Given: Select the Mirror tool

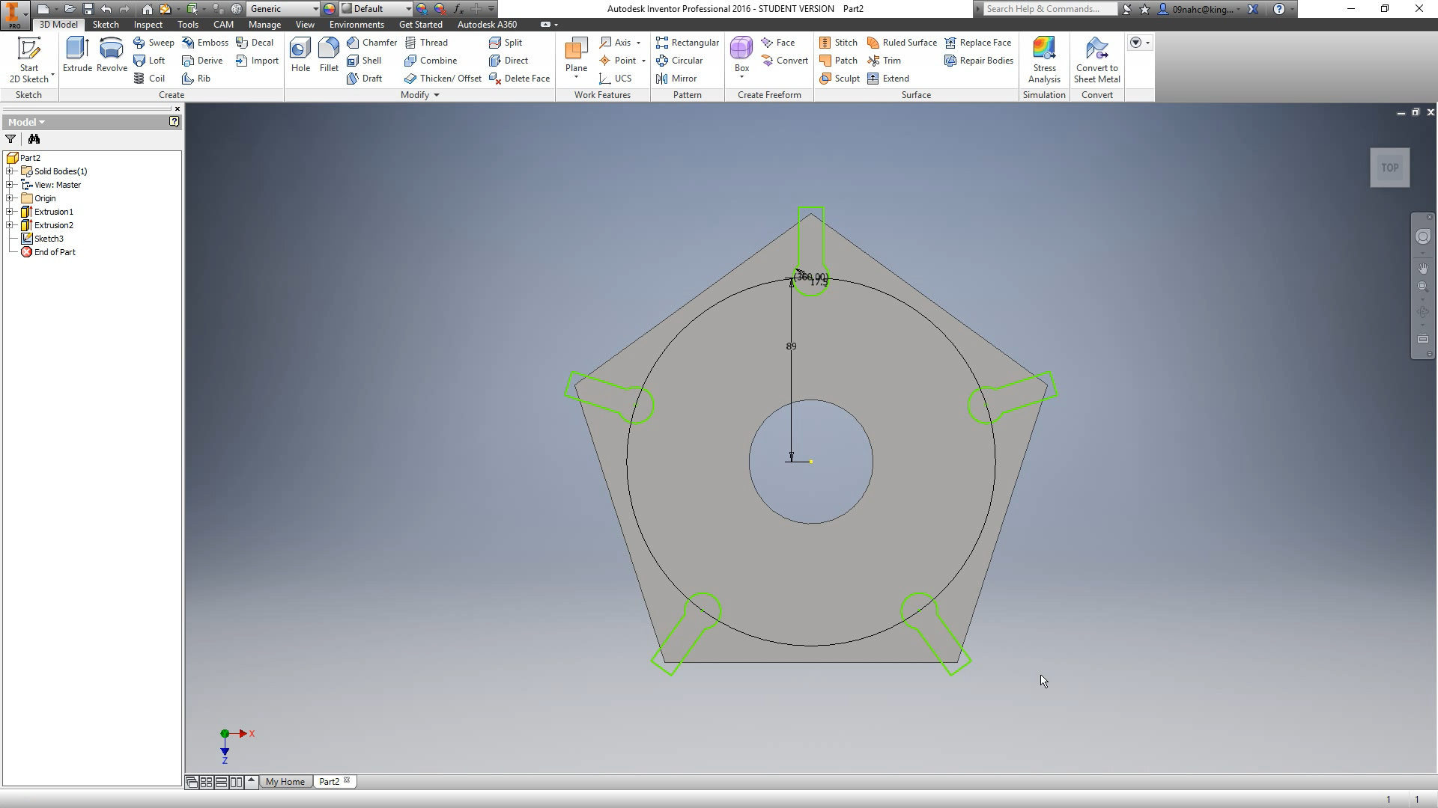Looking at the screenshot, I should [676, 79].
